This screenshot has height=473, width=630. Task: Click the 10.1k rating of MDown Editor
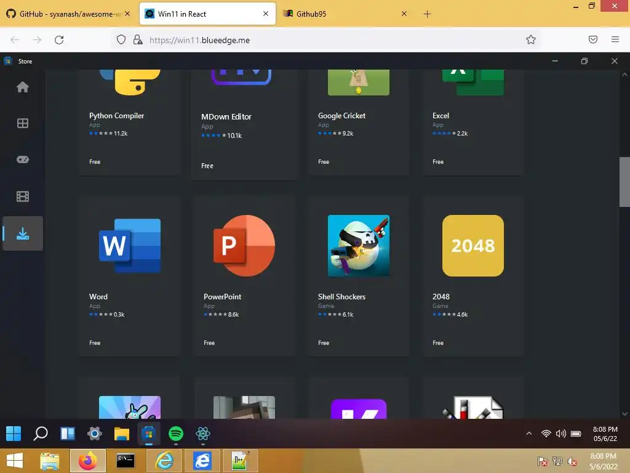[234, 135]
